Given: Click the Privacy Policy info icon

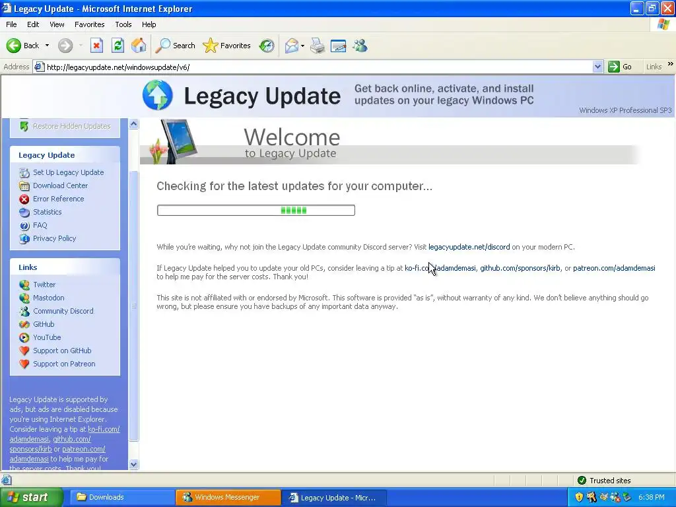Looking at the screenshot, I should point(24,238).
